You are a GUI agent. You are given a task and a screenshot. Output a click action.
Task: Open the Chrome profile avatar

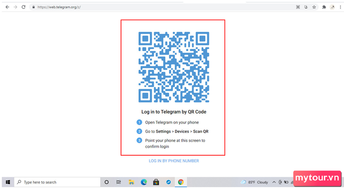(333, 7)
